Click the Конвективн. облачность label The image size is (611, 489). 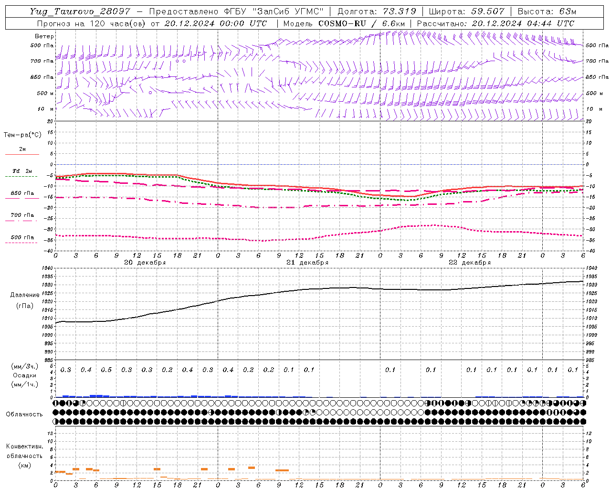(24, 451)
